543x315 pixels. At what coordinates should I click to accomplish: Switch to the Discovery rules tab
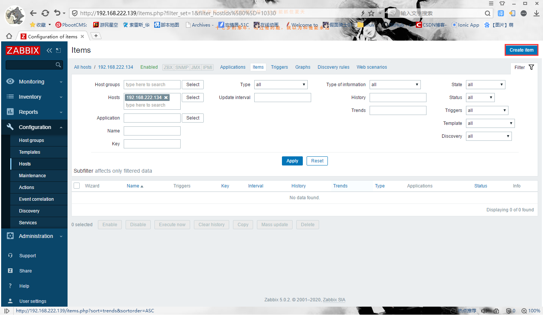click(x=334, y=67)
